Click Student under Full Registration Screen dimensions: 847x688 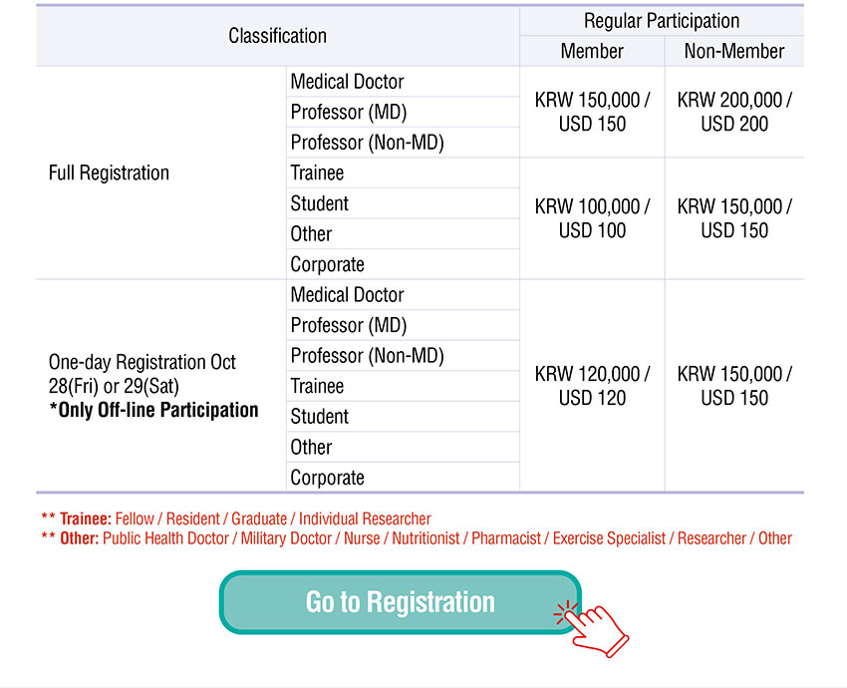[319, 203]
